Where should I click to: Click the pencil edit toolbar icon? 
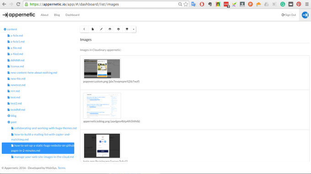point(102,29)
